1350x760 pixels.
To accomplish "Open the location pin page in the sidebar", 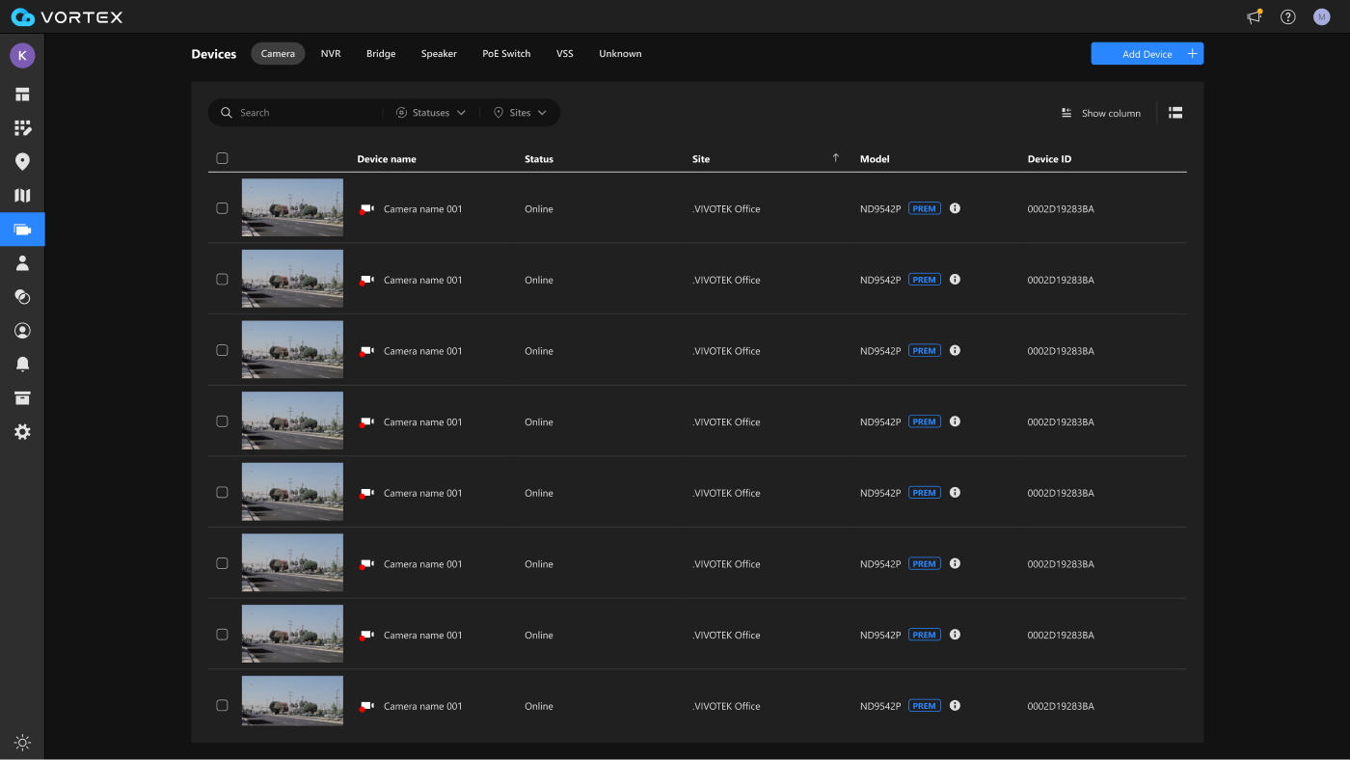I will 22,162.
